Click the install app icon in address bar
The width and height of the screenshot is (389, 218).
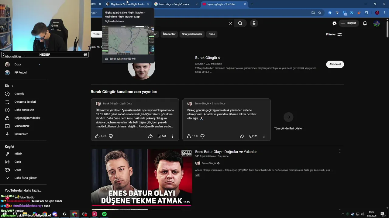[313, 13]
